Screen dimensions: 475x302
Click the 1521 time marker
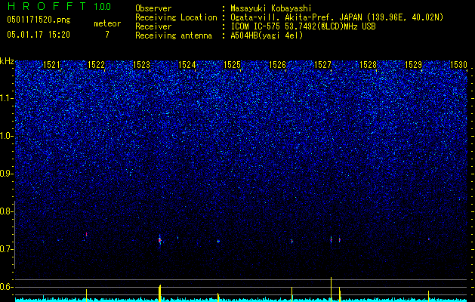tap(52, 65)
